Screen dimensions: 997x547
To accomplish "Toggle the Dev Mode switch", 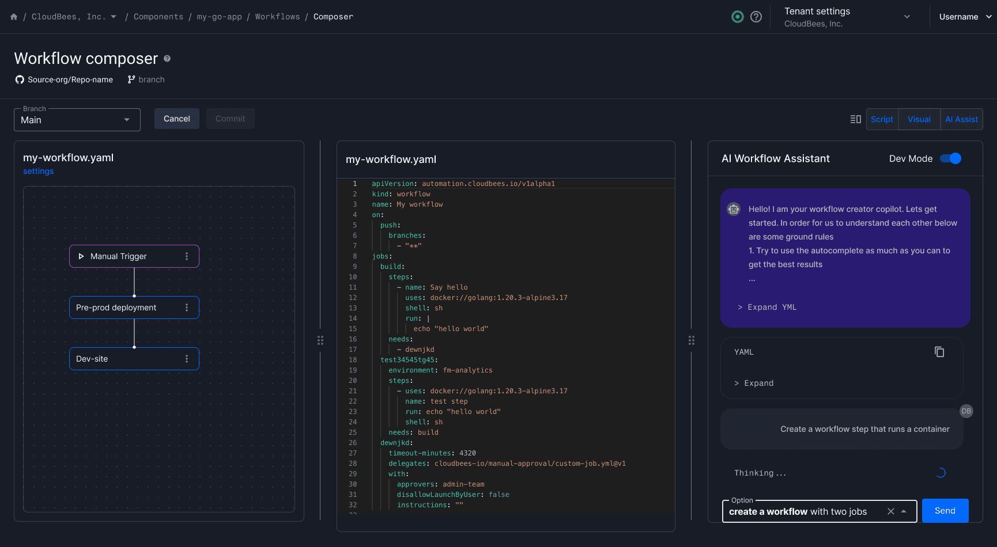I will (951, 158).
